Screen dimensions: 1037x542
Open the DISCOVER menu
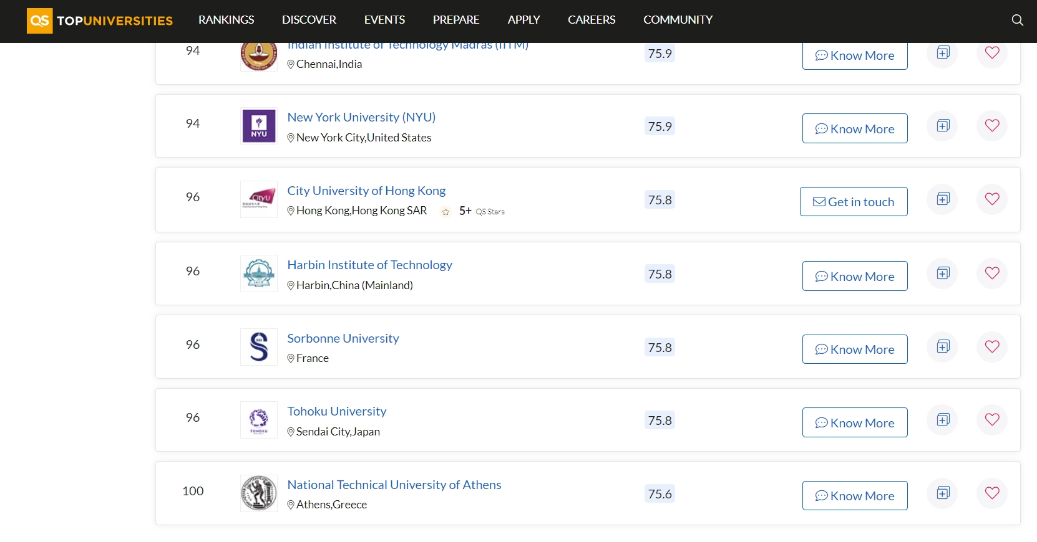pyautogui.click(x=309, y=20)
